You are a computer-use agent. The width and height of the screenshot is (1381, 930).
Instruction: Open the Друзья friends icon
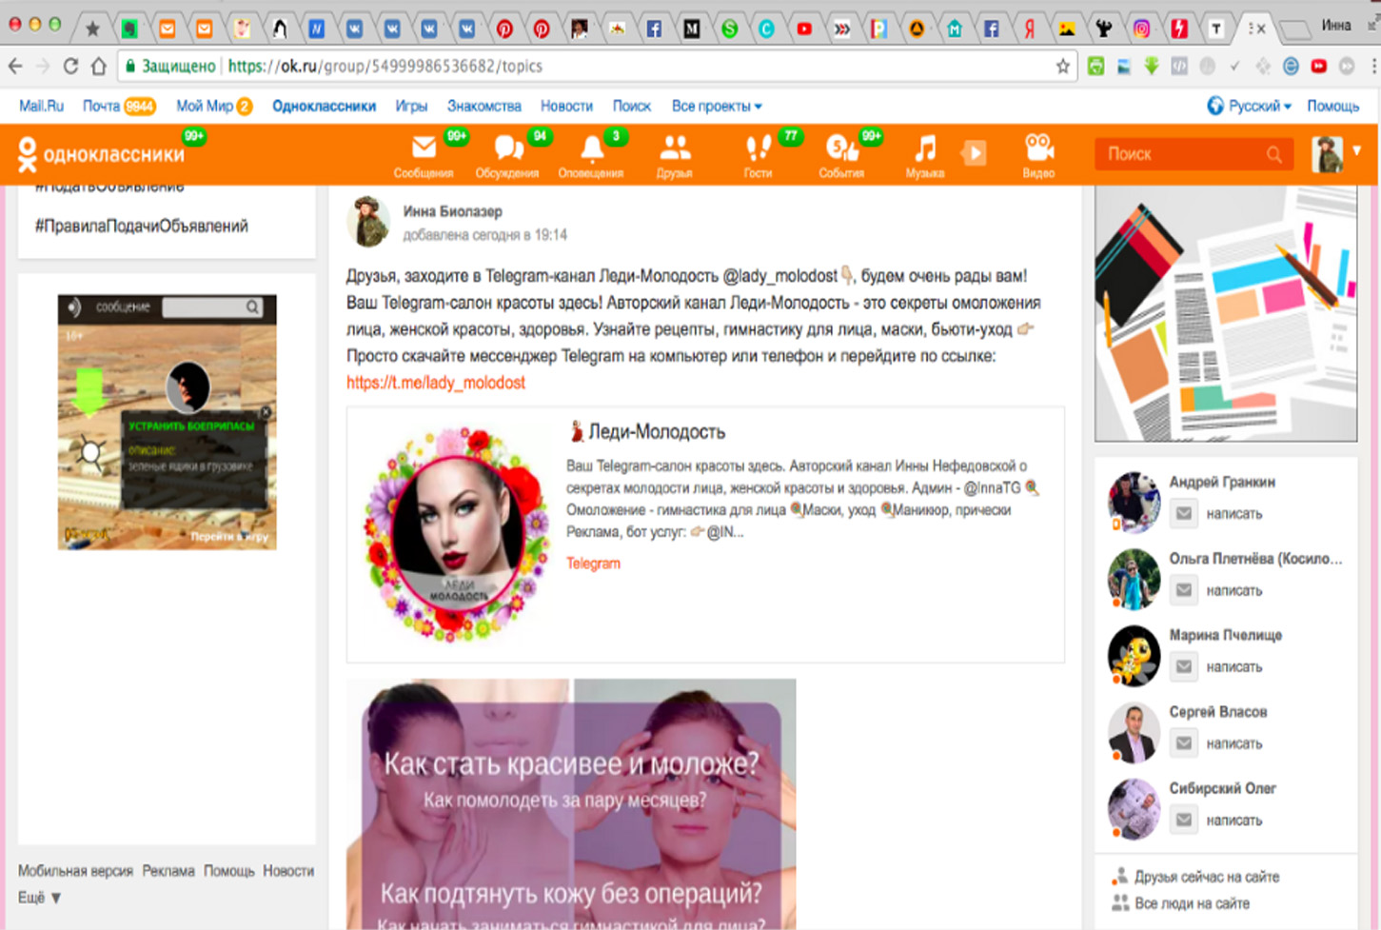pyautogui.click(x=674, y=149)
